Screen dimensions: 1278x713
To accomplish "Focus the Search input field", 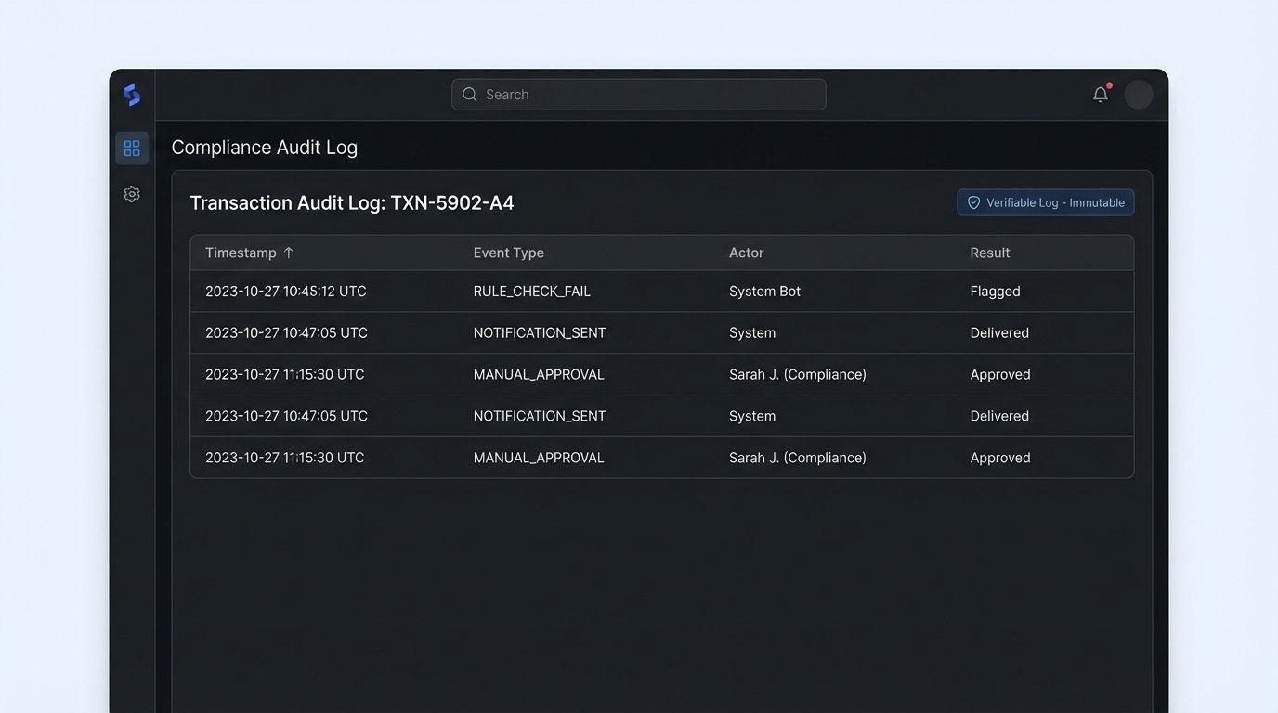I will [x=650, y=95].
